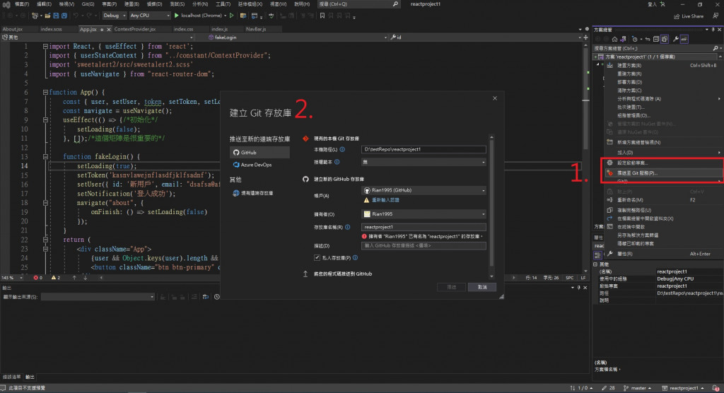Open the owner Rian1995 dropdown

424,214
